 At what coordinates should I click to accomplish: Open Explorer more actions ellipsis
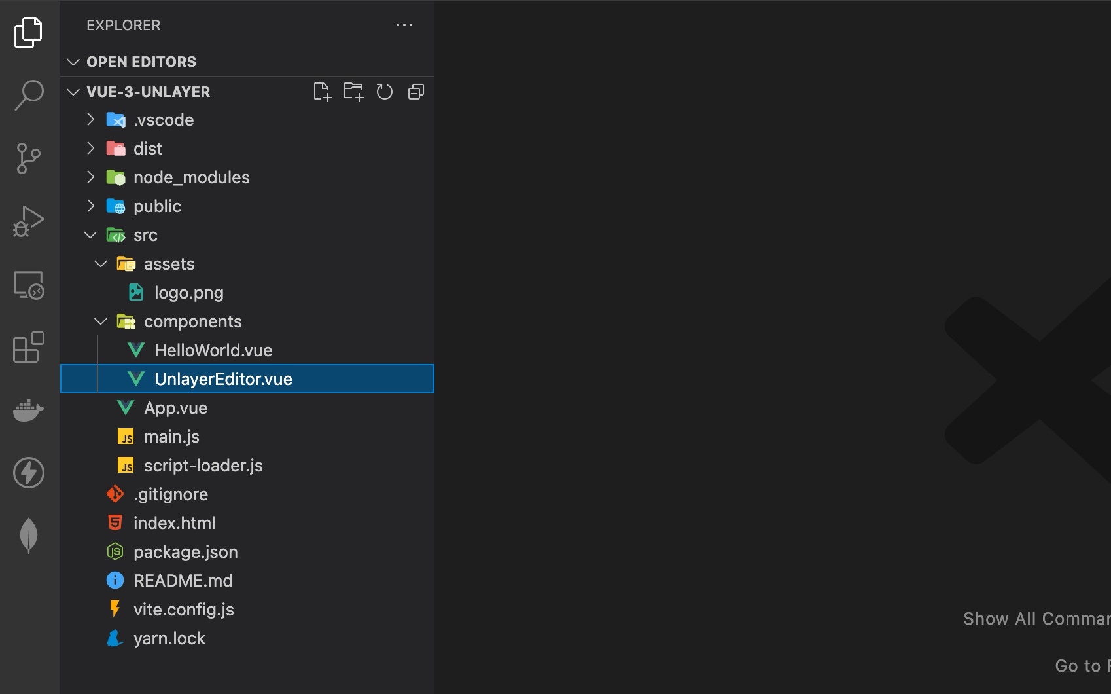[x=404, y=25]
